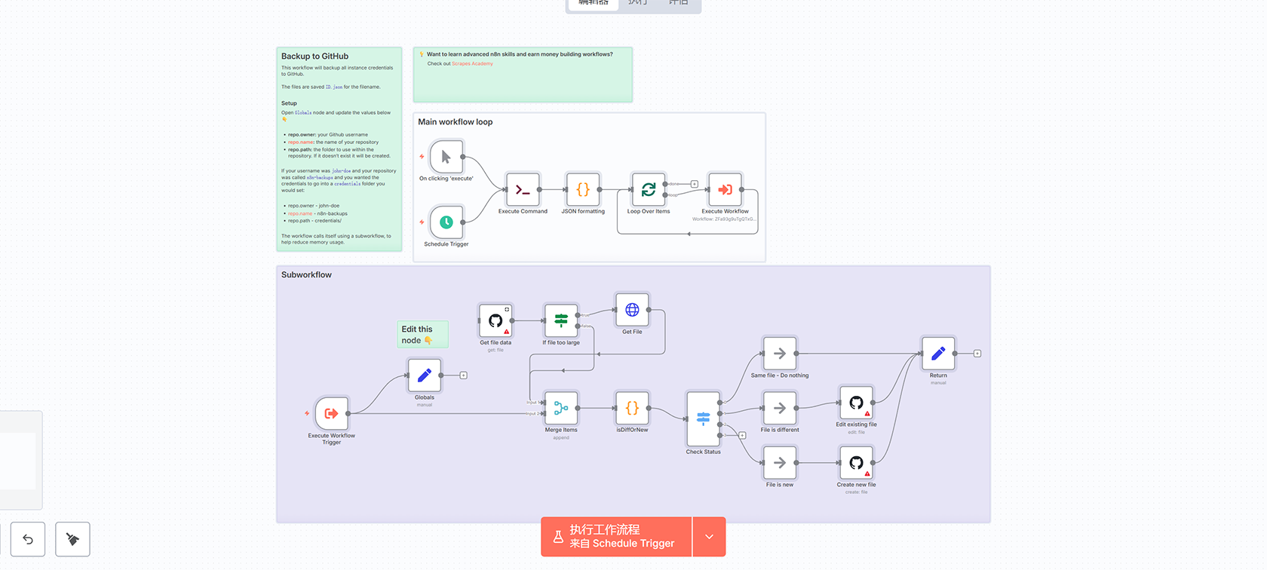Viewport: 1267px width, 570px height.
Task: Click plus connector after Return node
Action: [x=977, y=354]
